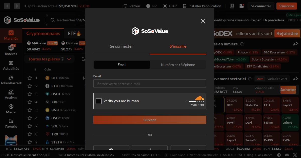The height and width of the screenshot is (158, 301).
Task: Focus the email address input field
Action: (x=150, y=84)
